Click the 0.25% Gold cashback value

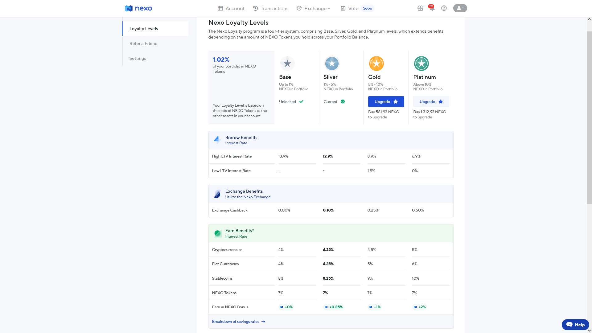(373, 210)
